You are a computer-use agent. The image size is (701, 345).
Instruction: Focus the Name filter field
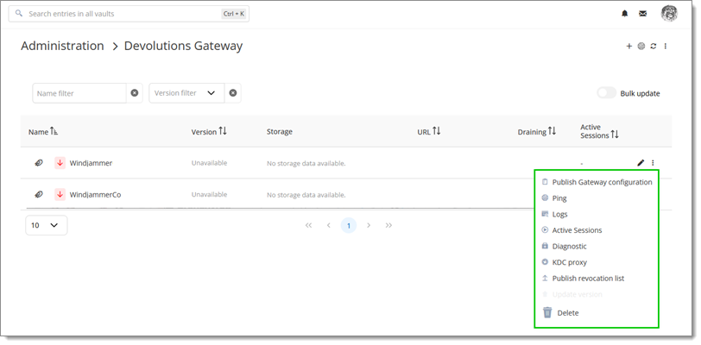click(79, 93)
